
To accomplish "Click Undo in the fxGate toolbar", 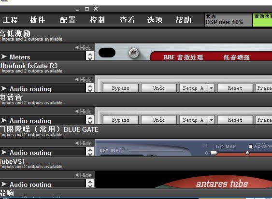I will point(159,88).
